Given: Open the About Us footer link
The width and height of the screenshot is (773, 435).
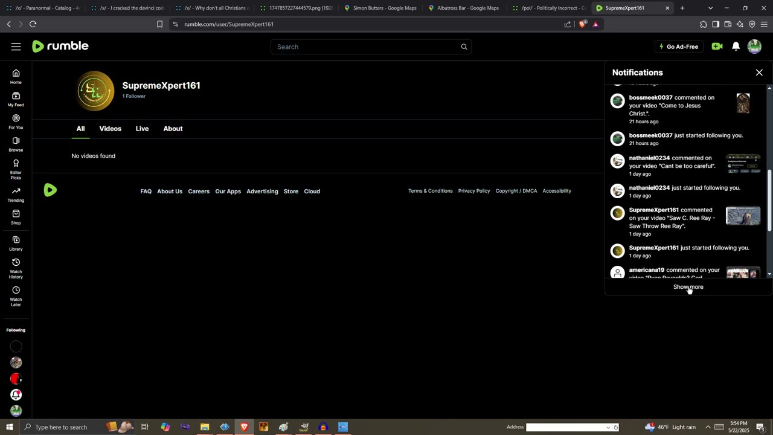Looking at the screenshot, I should click(x=170, y=192).
